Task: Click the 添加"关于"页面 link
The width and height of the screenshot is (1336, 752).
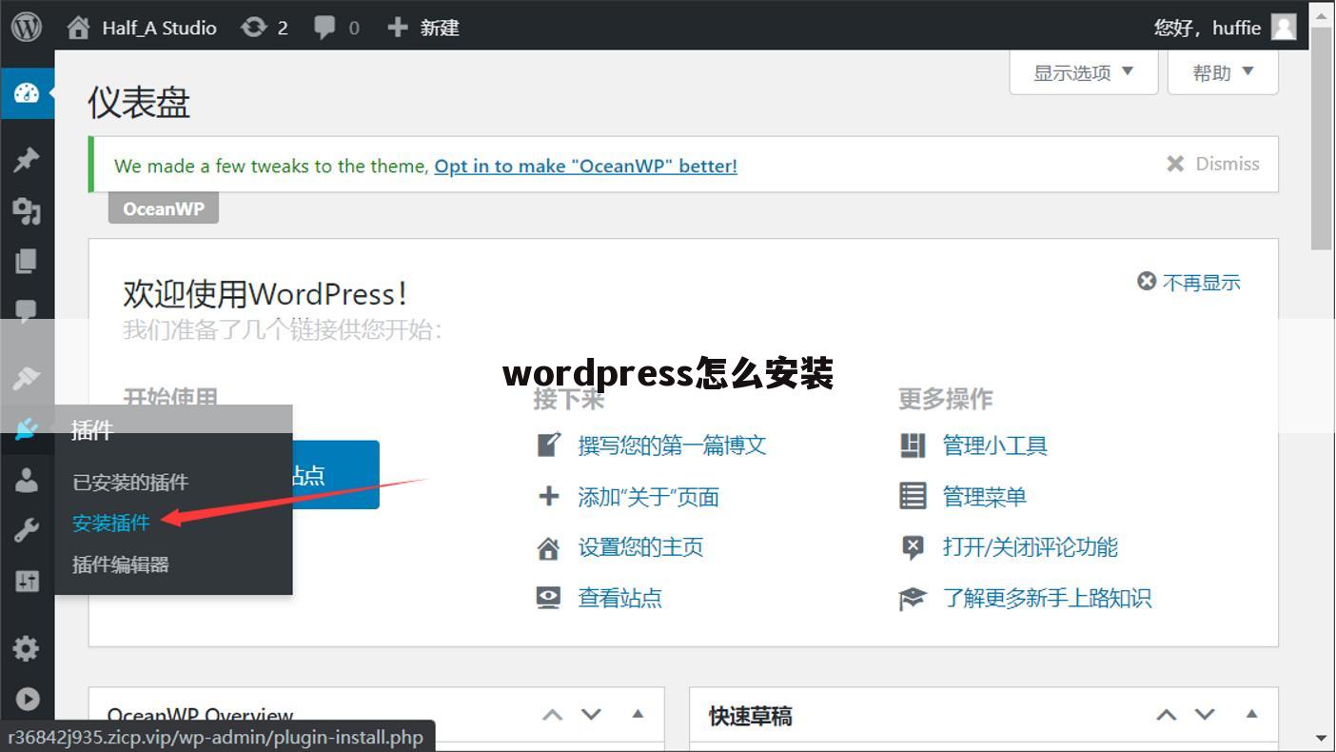Action: click(648, 497)
